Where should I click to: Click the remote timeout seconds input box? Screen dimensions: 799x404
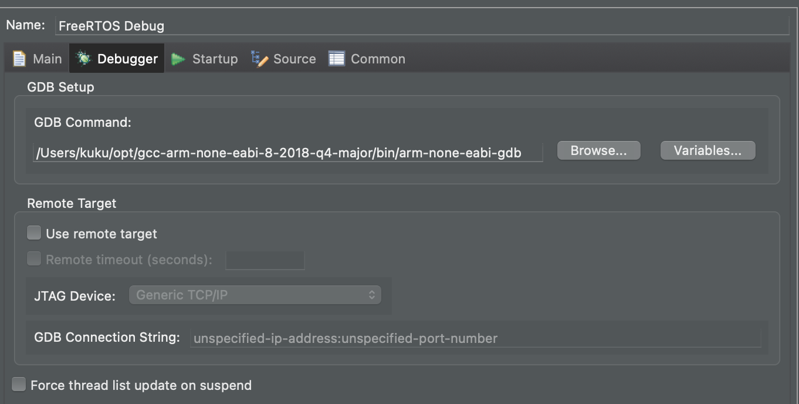coord(265,260)
